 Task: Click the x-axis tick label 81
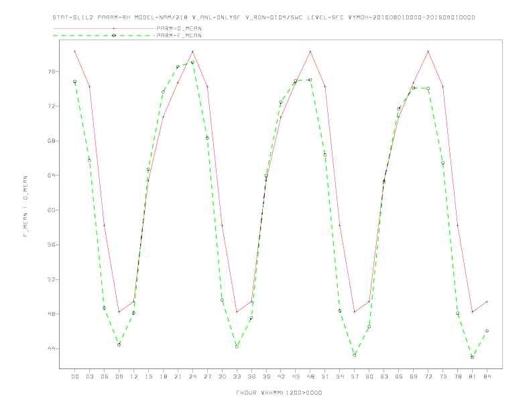pyautogui.click(x=473, y=377)
